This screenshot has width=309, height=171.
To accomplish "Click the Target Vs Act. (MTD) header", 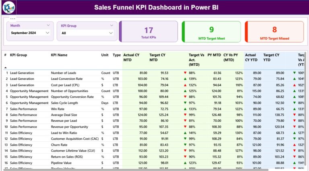I will click(196, 60).
